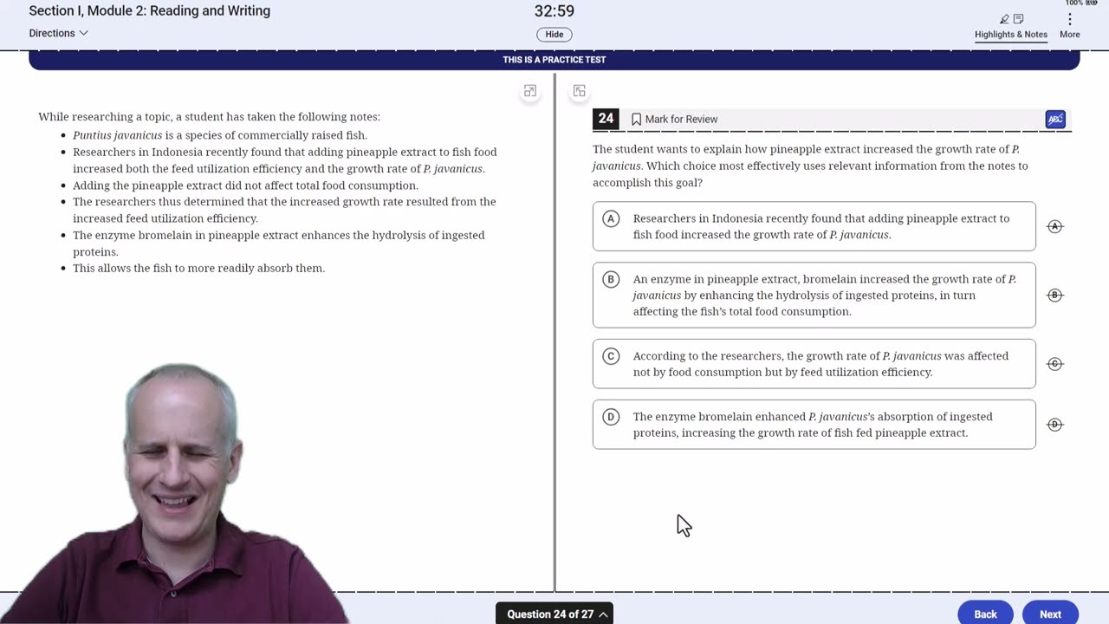Click the 'THIS IS A PRACTICE TEST' banner

click(554, 60)
